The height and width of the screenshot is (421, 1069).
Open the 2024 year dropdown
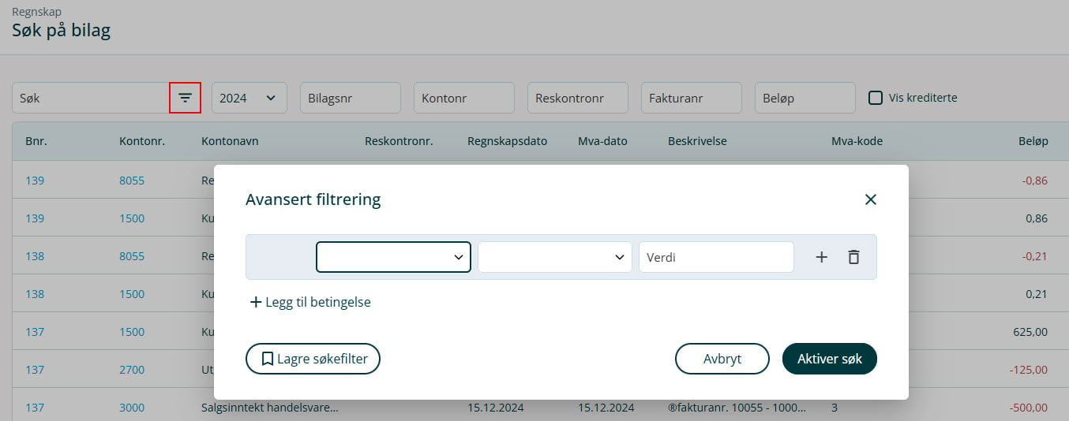pyautogui.click(x=249, y=98)
